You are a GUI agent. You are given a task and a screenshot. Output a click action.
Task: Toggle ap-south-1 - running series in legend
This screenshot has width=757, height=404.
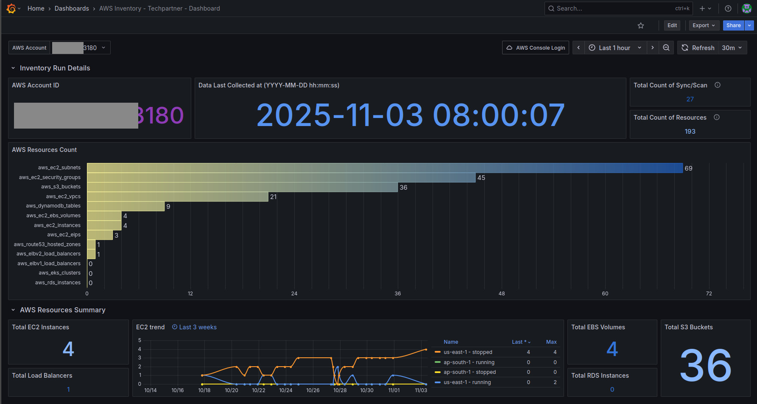469,362
